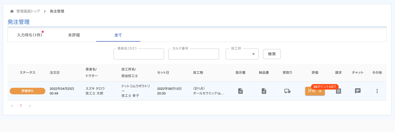This screenshot has width=395, height=132.
Task: Switch to the 入力待ち(1件) tab
Action: [29, 35]
